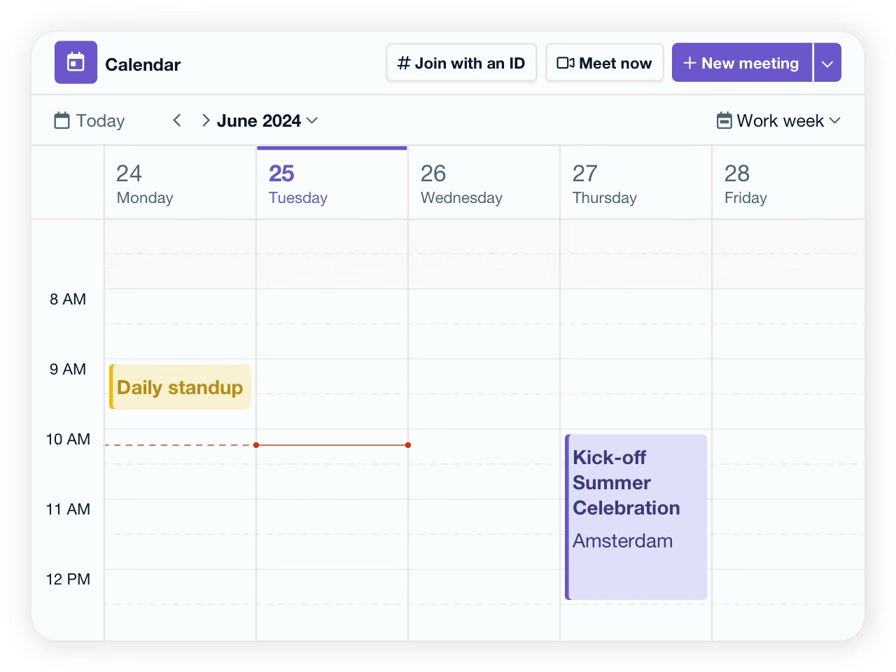
Task: Click the Work week calendar view icon
Action: (x=724, y=120)
